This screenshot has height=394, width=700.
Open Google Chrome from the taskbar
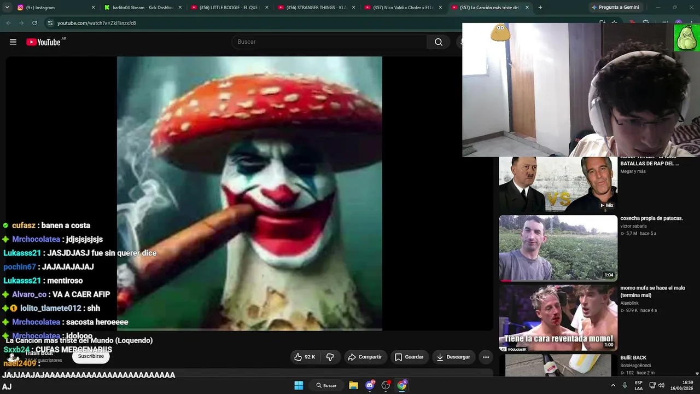(402, 385)
